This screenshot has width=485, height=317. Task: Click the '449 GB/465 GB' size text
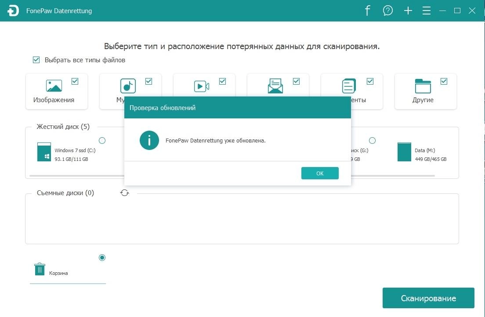431,159
